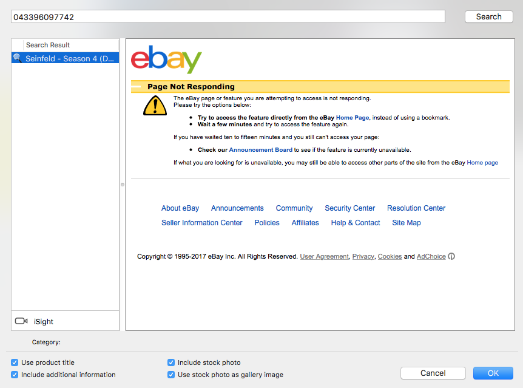The height and width of the screenshot is (388, 523).
Task: Open the Home page link ending the last sentence
Action: [x=482, y=163]
